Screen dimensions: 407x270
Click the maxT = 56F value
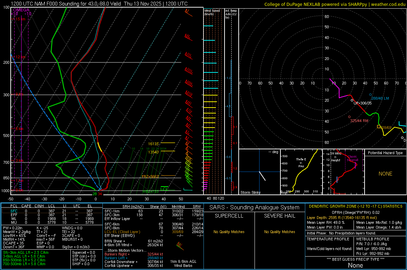point(46,239)
